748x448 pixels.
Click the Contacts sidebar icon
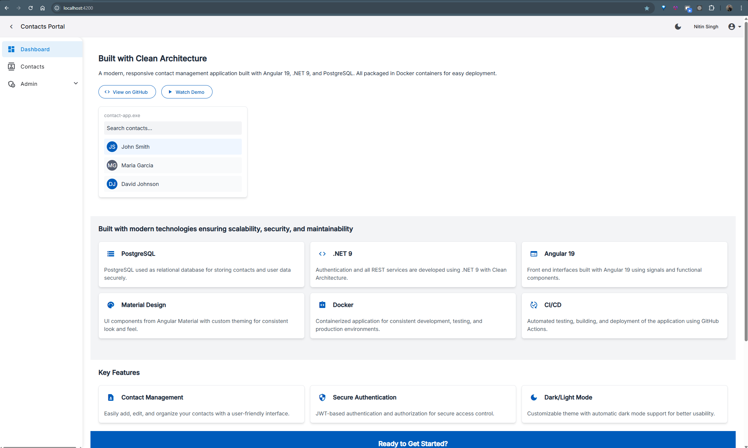tap(11, 67)
